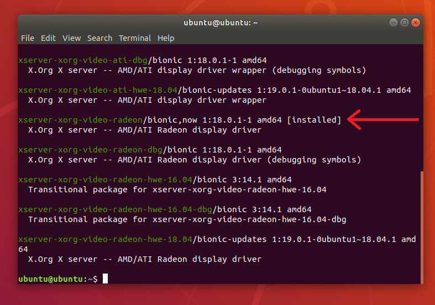Click the [installed] status text
Image resolution: width=435 pixels, height=305 pixels.
[x=314, y=120]
